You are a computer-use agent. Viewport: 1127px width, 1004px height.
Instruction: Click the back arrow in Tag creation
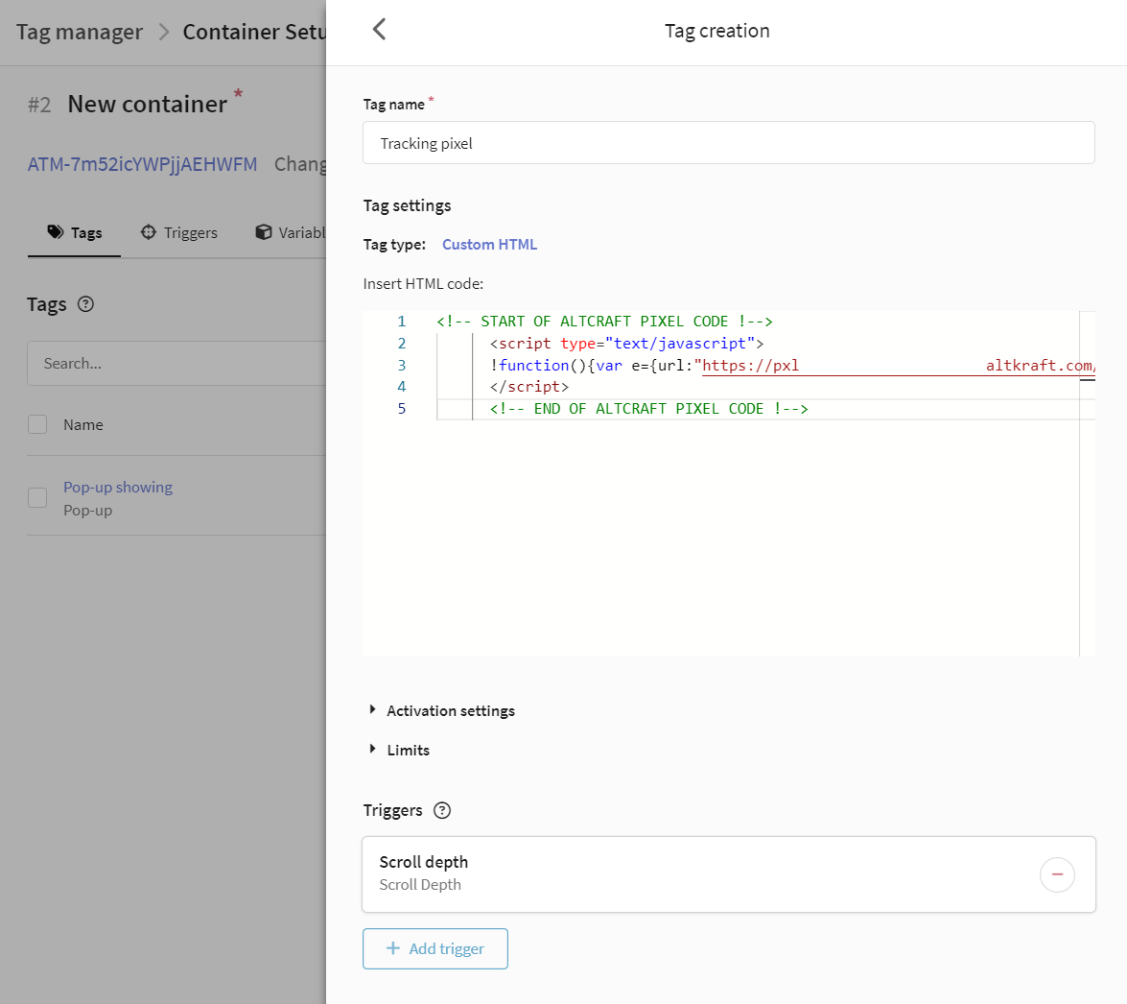pos(380,30)
